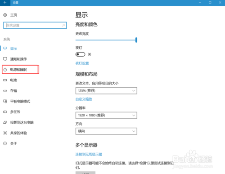Viewport: 225px width, 174px height.
Task: Open 共享的体验 settings page
Action: (18, 133)
